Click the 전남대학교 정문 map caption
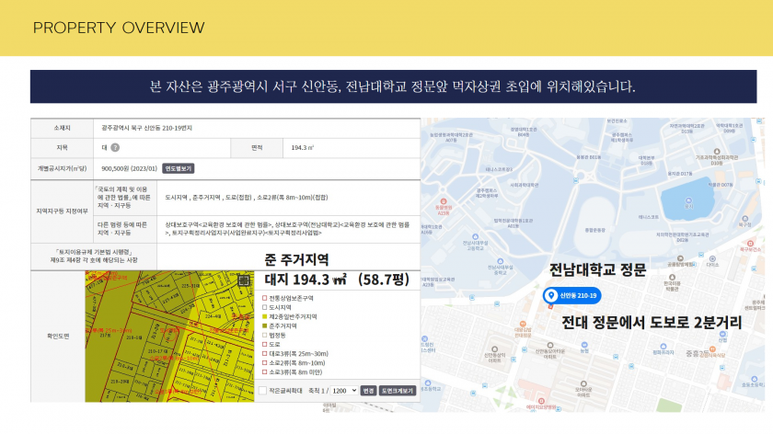This screenshot has width=773, height=434. click(x=597, y=270)
